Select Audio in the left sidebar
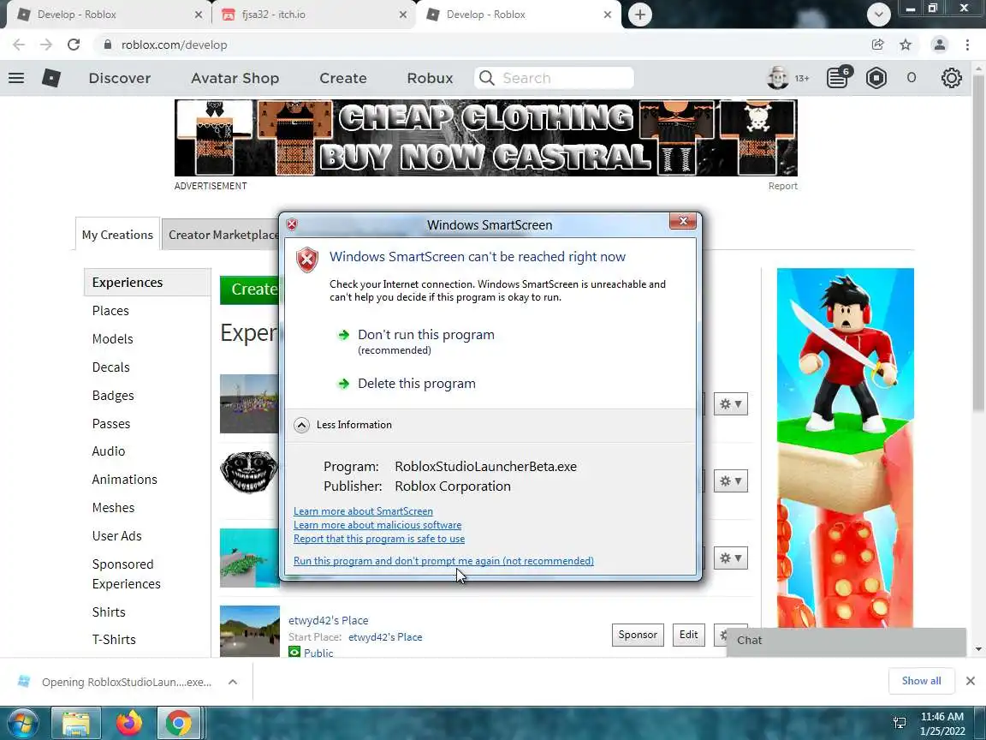Screen dimensions: 986x740 coord(108,451)
